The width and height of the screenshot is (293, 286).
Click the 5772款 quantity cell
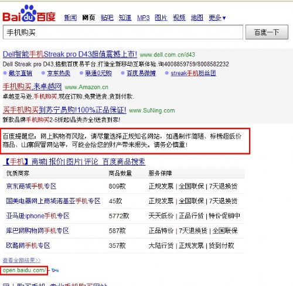coord(119,216)
